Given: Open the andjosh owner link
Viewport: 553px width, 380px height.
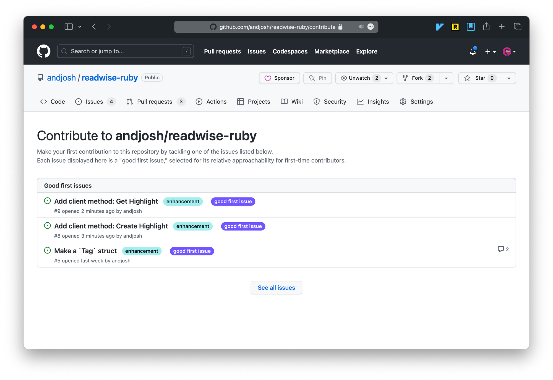Looking at the screenshot, I should [61, 78].
